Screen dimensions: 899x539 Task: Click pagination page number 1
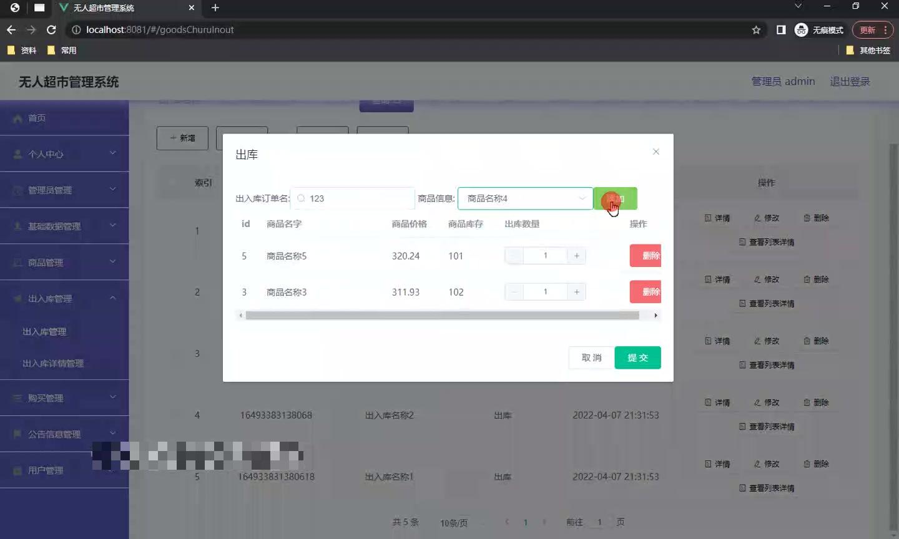pyautogui.click(x=526, y=523)
